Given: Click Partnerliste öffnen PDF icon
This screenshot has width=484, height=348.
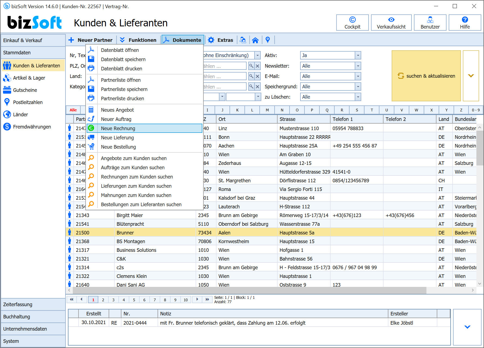Looking at the screenshot, I should coord(91,80).
